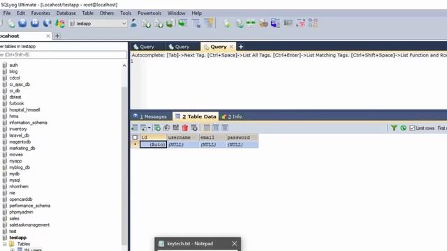
Task: Click the new connection toolbar icon
Action: click(x=11, y=23)
